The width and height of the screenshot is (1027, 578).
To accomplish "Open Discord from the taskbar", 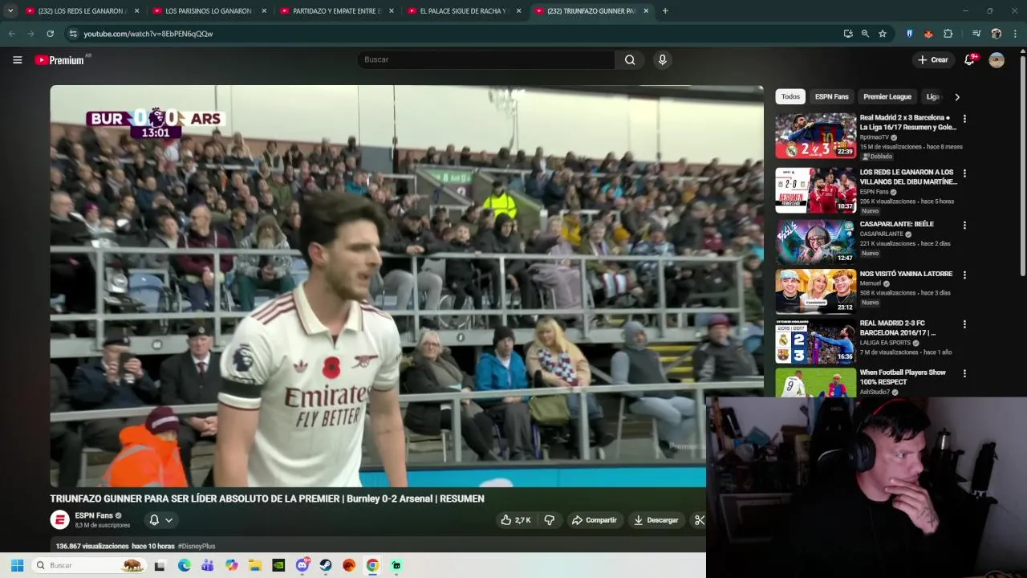I will click(302, 565).
